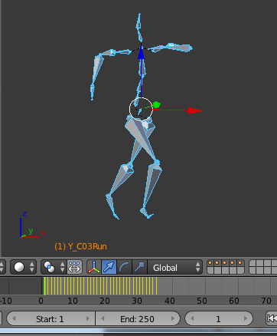Image resolution: width=277 pixels, height=336 pixels.
Task: Expand the editor mode selector at the toolbar's left edge
Action: click(2, 267)
